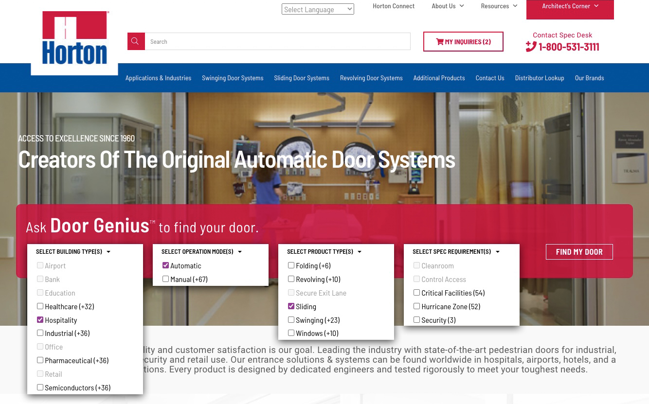Viewport: 649px width, 404px height.
Task: Click the shopping cart icon in My Inquiries
Action: [439, 42]
